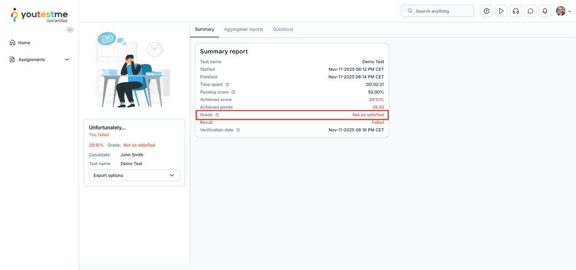
Task: Select the Summary tab
Action: [205, 29]
